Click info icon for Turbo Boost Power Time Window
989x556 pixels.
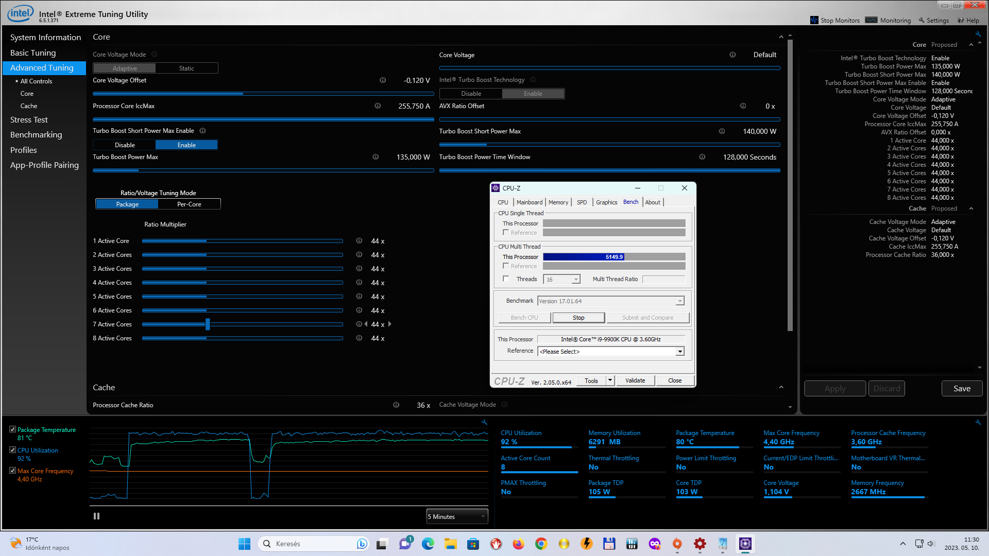pos(702,157)
